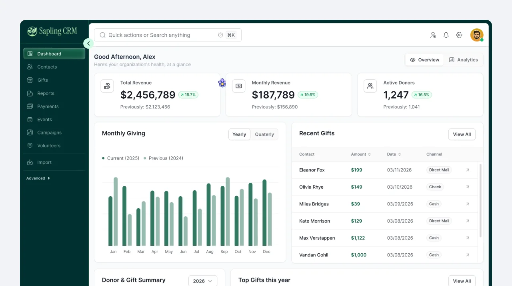Focus the Quick actions search field
512x286 pixels.
(168, 35)
